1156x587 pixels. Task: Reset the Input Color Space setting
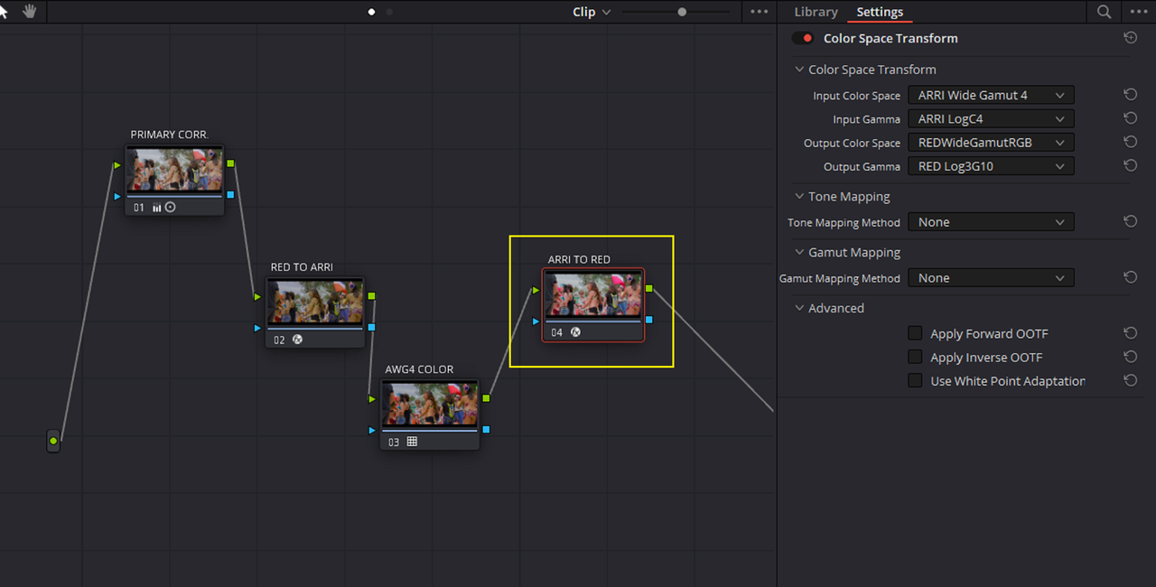(x=1130, y=95)
